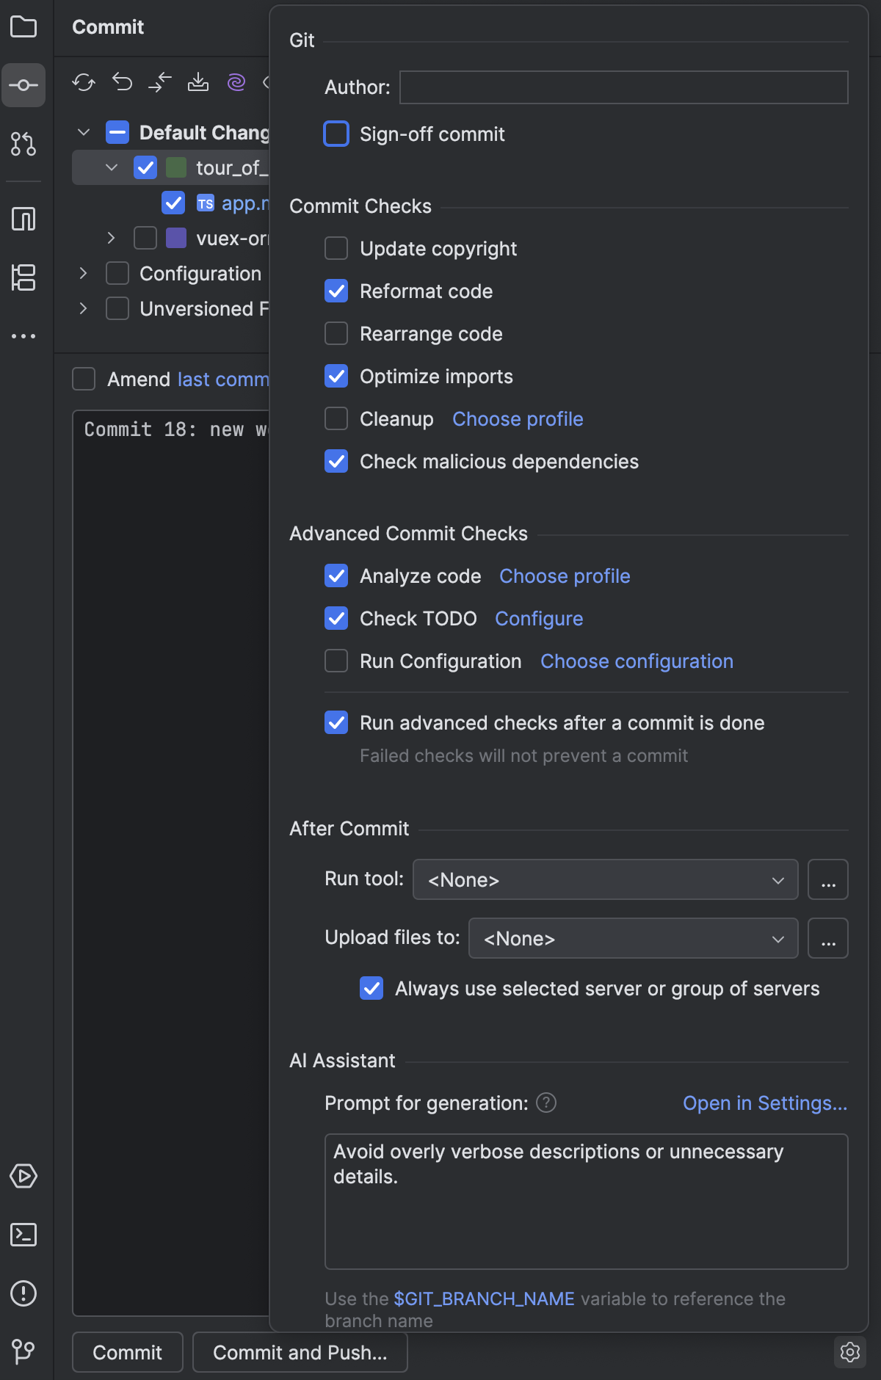Select the app.n file row

click(171, 203)
